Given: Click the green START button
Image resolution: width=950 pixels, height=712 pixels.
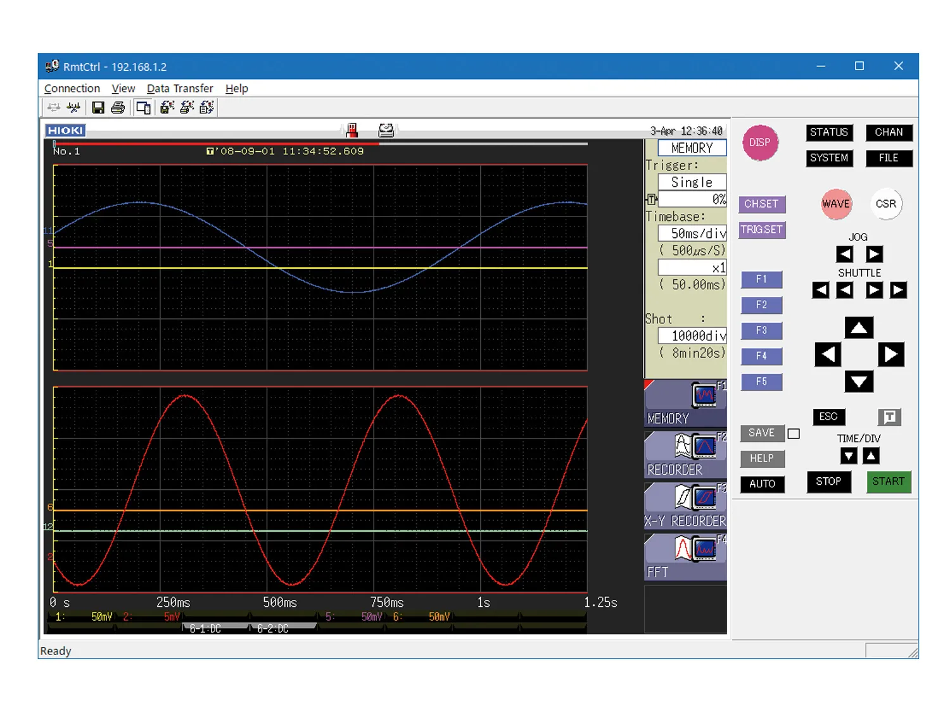Looking at the screenshot, I should pyautogui.click(x=889, y=482).
